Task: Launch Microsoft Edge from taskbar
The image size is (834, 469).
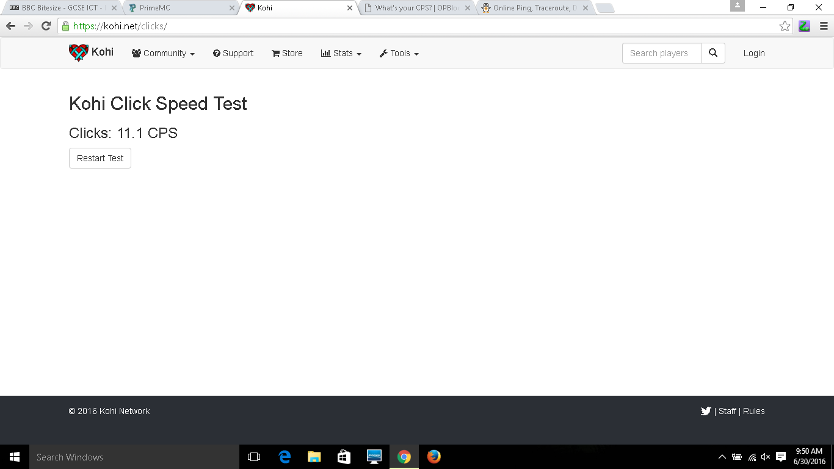Action: [x=285, y=457]
